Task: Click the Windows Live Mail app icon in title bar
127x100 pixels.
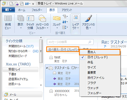Action: (x=4, y=4)
